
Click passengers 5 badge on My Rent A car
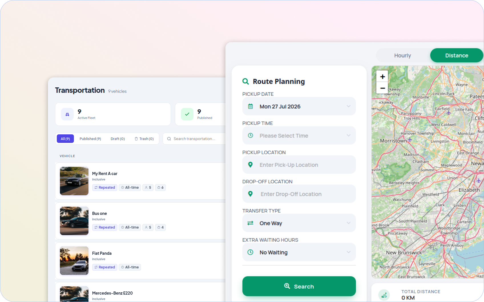[148, 188]
